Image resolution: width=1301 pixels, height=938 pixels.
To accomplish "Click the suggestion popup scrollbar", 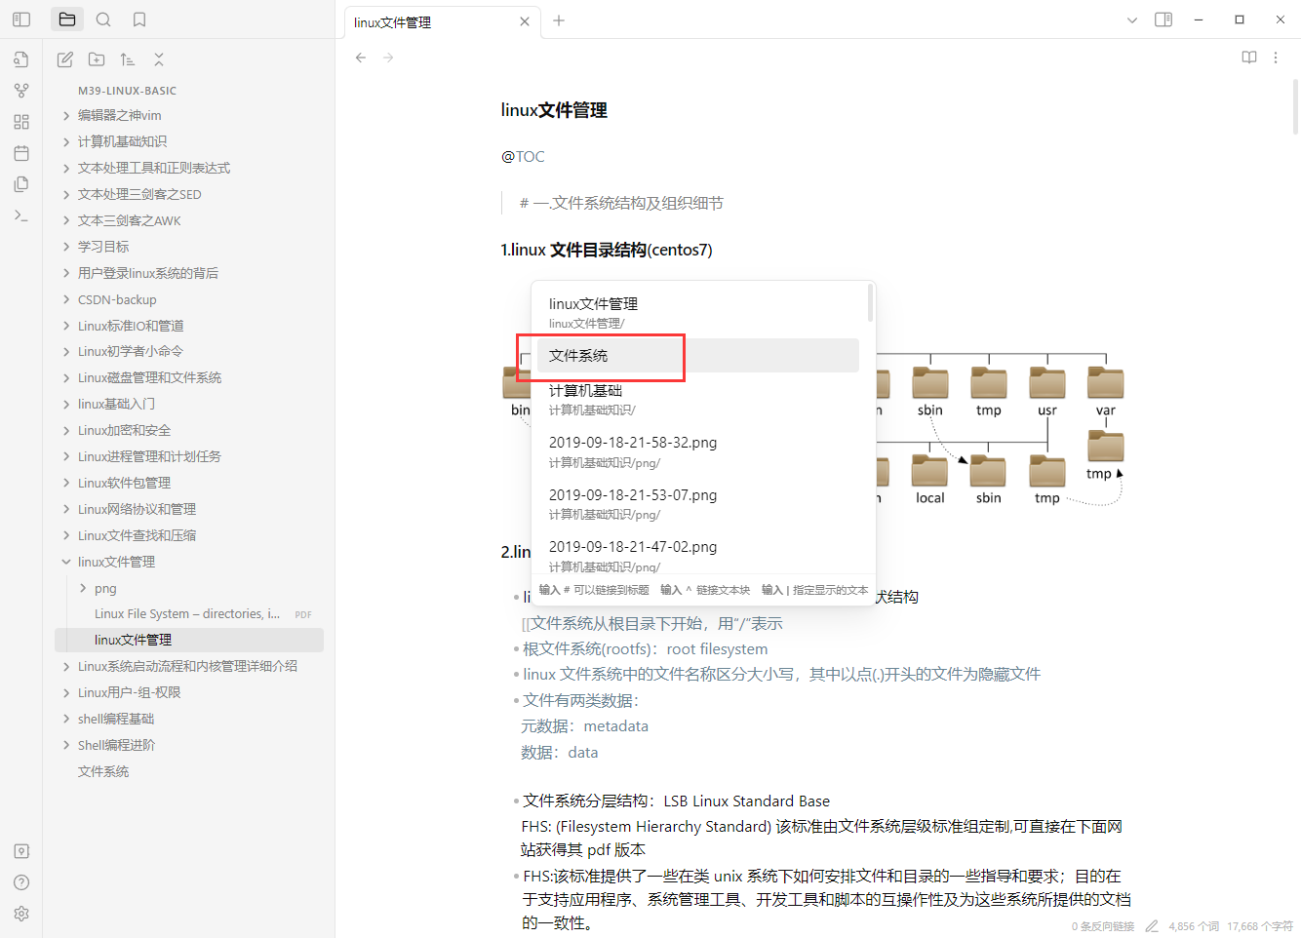I will [x=870, y=303].
